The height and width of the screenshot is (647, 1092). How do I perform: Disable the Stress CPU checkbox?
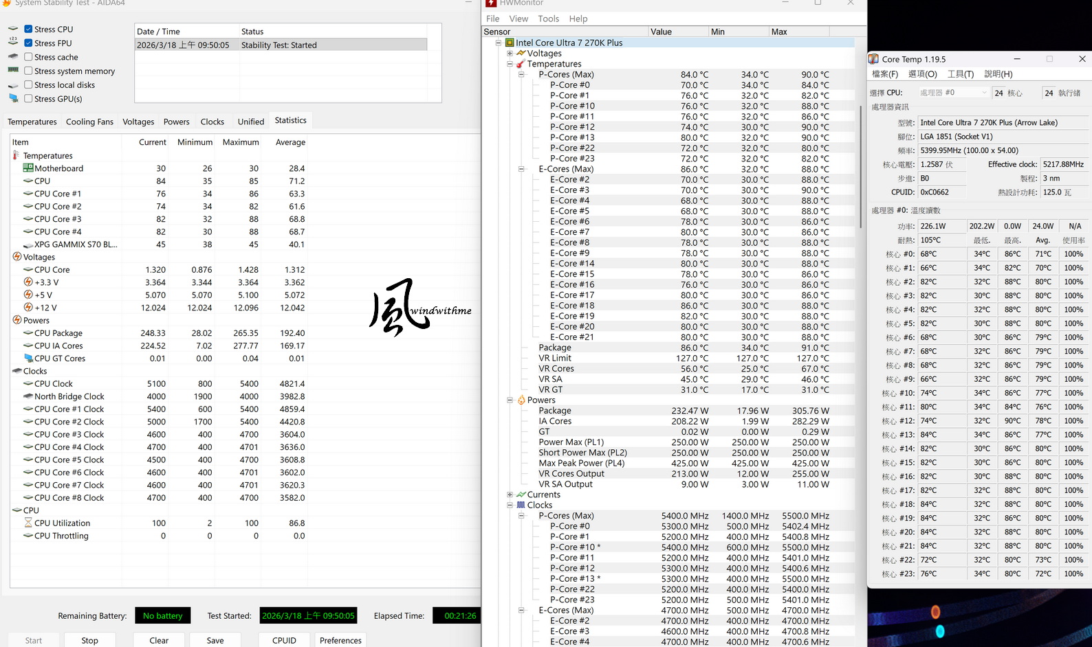pos(28,30)
